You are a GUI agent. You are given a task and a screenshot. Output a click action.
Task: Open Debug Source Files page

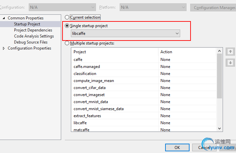pyautogui.click(x=31, y=42)
